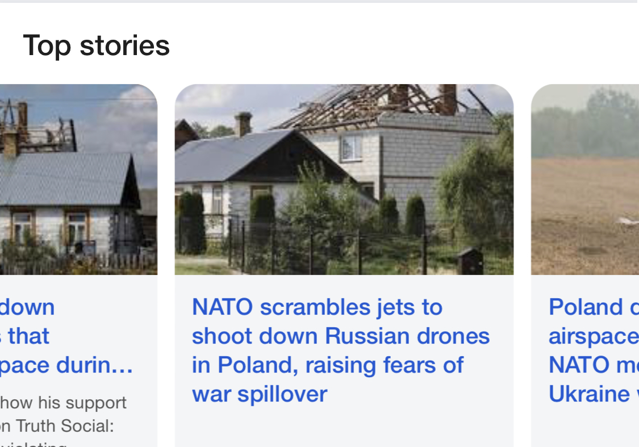Click the gray divider bar above Top stories
This screenshot has width=639, height=447.
click(x=318, y=2)
